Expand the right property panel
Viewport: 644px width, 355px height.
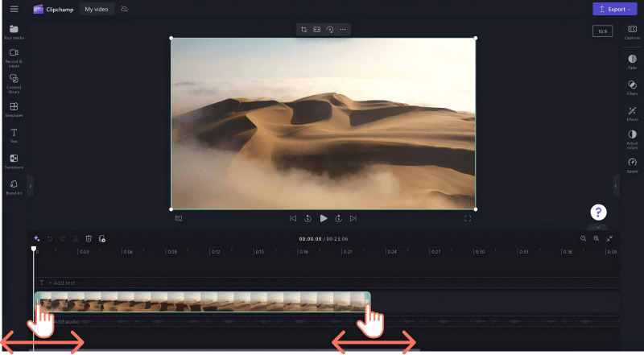pos(616,186)
